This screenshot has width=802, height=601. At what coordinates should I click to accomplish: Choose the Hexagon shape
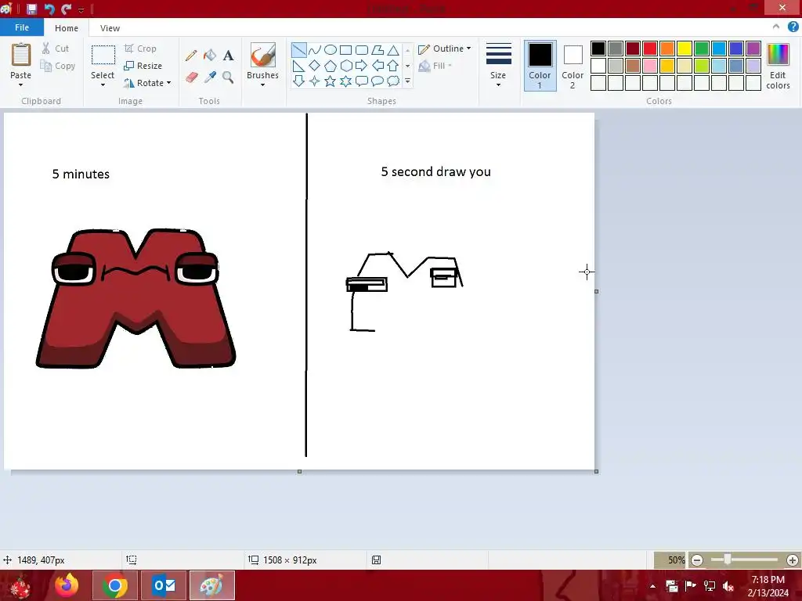tap(345, 66)
